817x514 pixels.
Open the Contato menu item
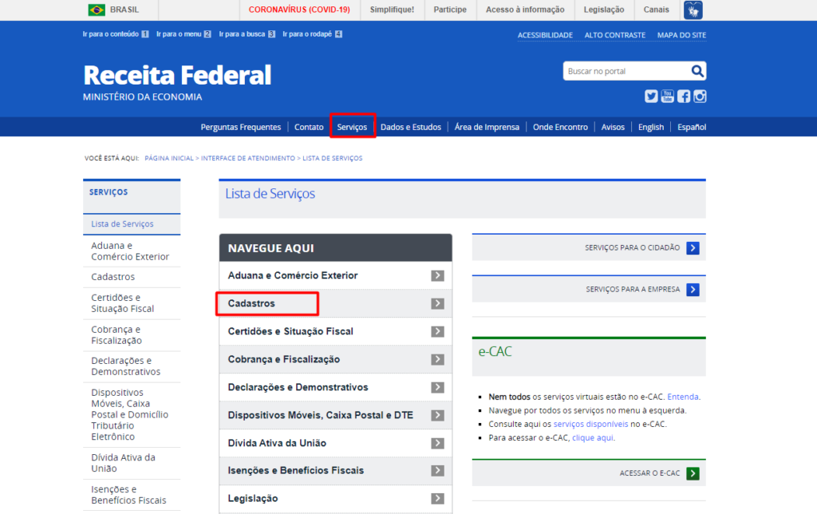click(309, 127)
